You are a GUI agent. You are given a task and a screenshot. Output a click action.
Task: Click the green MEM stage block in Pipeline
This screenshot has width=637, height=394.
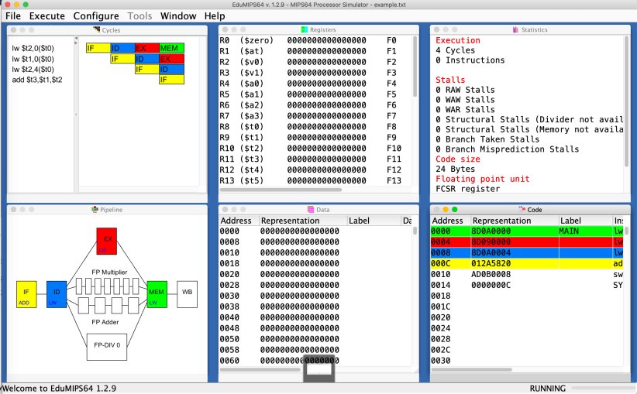point(157,294)
